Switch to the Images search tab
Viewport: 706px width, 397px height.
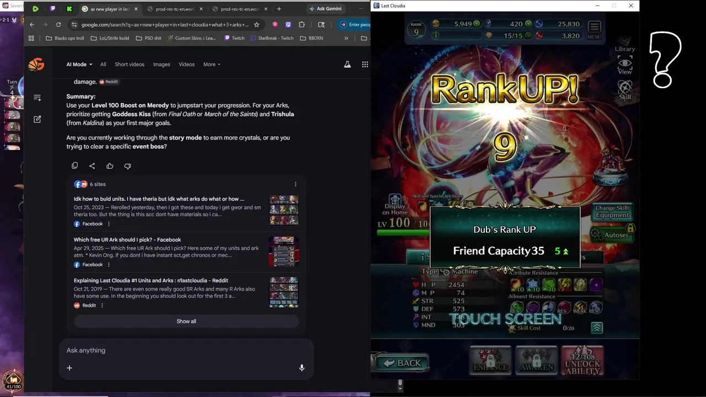coord(162,65)
